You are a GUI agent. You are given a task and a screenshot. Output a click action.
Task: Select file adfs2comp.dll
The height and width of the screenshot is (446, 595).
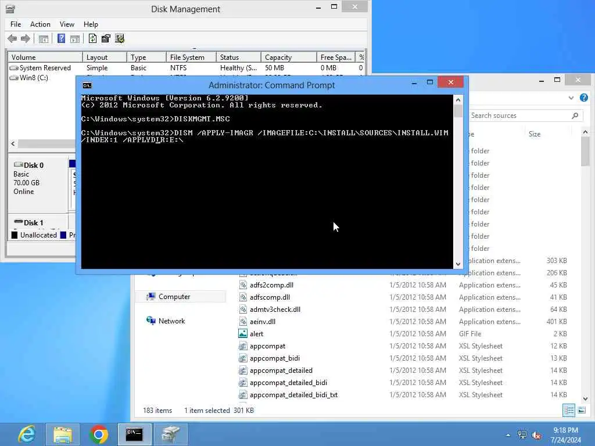click(x=271, y=285)
